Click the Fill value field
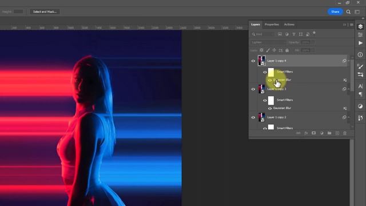 (305, 50)
